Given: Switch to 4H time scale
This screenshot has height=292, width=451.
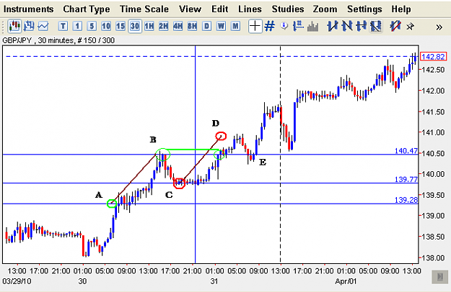Looking at the screenshot, I should click(178, 27).
